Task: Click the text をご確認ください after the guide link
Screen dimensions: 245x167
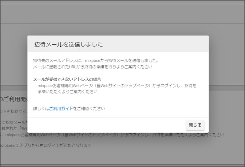Action: (x=89, y=109)
